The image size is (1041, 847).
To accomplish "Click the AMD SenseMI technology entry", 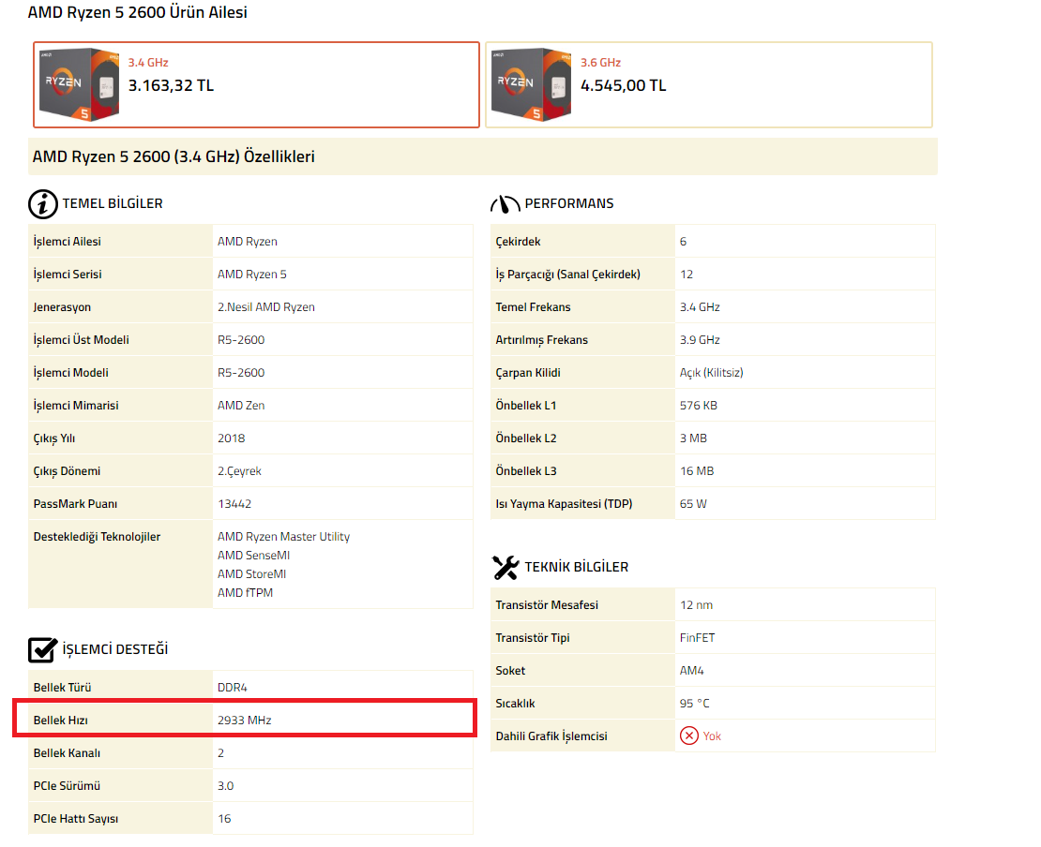I will point(253,556).
